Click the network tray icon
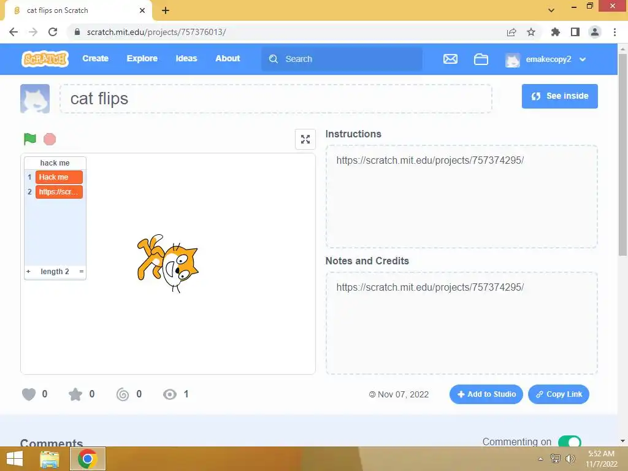Viewport: 628px width, 471px height. pos(556,459)
